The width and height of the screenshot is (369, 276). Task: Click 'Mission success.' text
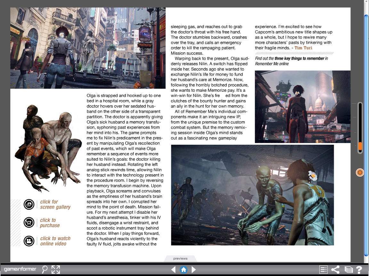[x=187, y=53]
